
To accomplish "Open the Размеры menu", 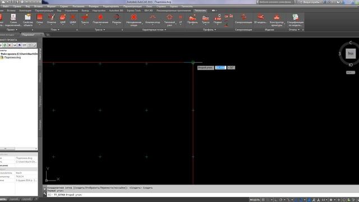I will click(94, 6).
